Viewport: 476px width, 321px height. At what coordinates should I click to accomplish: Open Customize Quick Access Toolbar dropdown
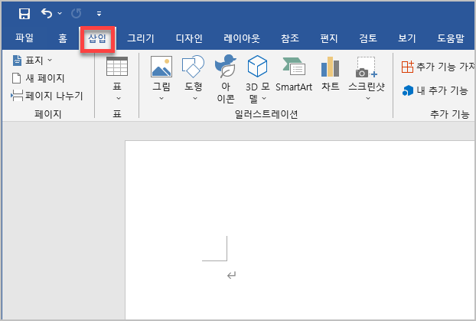pyautogui.click(x=99, y=14)
